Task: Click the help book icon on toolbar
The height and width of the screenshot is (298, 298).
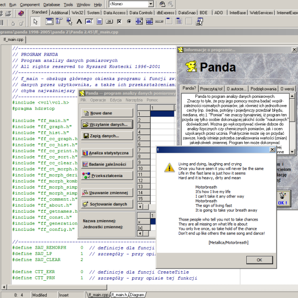Action: pos(21,13)
